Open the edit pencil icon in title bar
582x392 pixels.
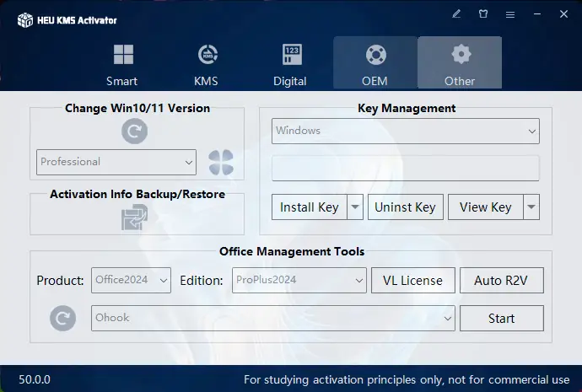click(x=456, y=14)
